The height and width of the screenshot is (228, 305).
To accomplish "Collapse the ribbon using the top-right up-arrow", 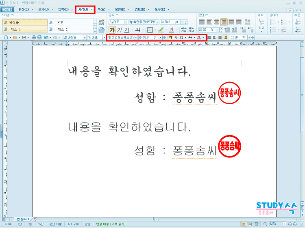I will [x=290, y=10].
